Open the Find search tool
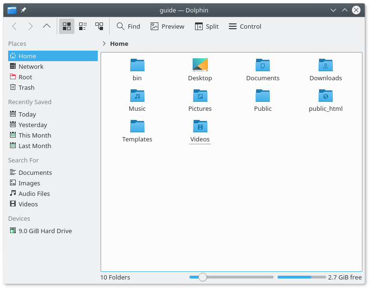Viewport: 371px width, 290px height. (128, 26)
